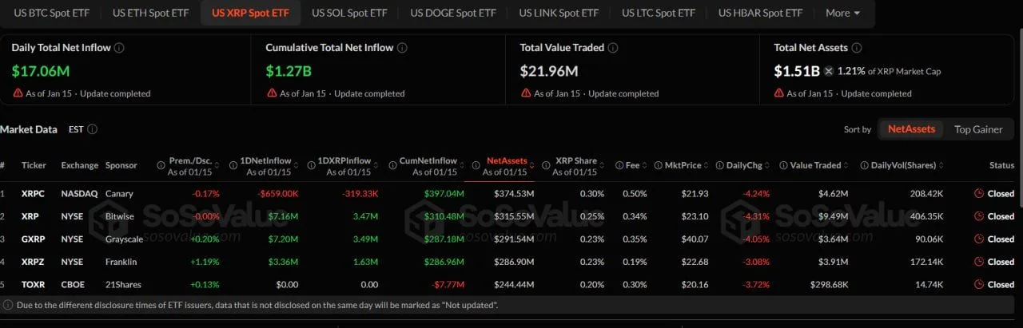
Task: Open the More tabs dropdown
Action: pyautogui.click(x=842, y=13)
